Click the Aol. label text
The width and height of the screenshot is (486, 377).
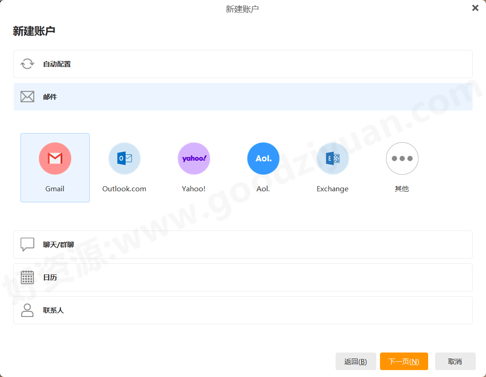263,188
